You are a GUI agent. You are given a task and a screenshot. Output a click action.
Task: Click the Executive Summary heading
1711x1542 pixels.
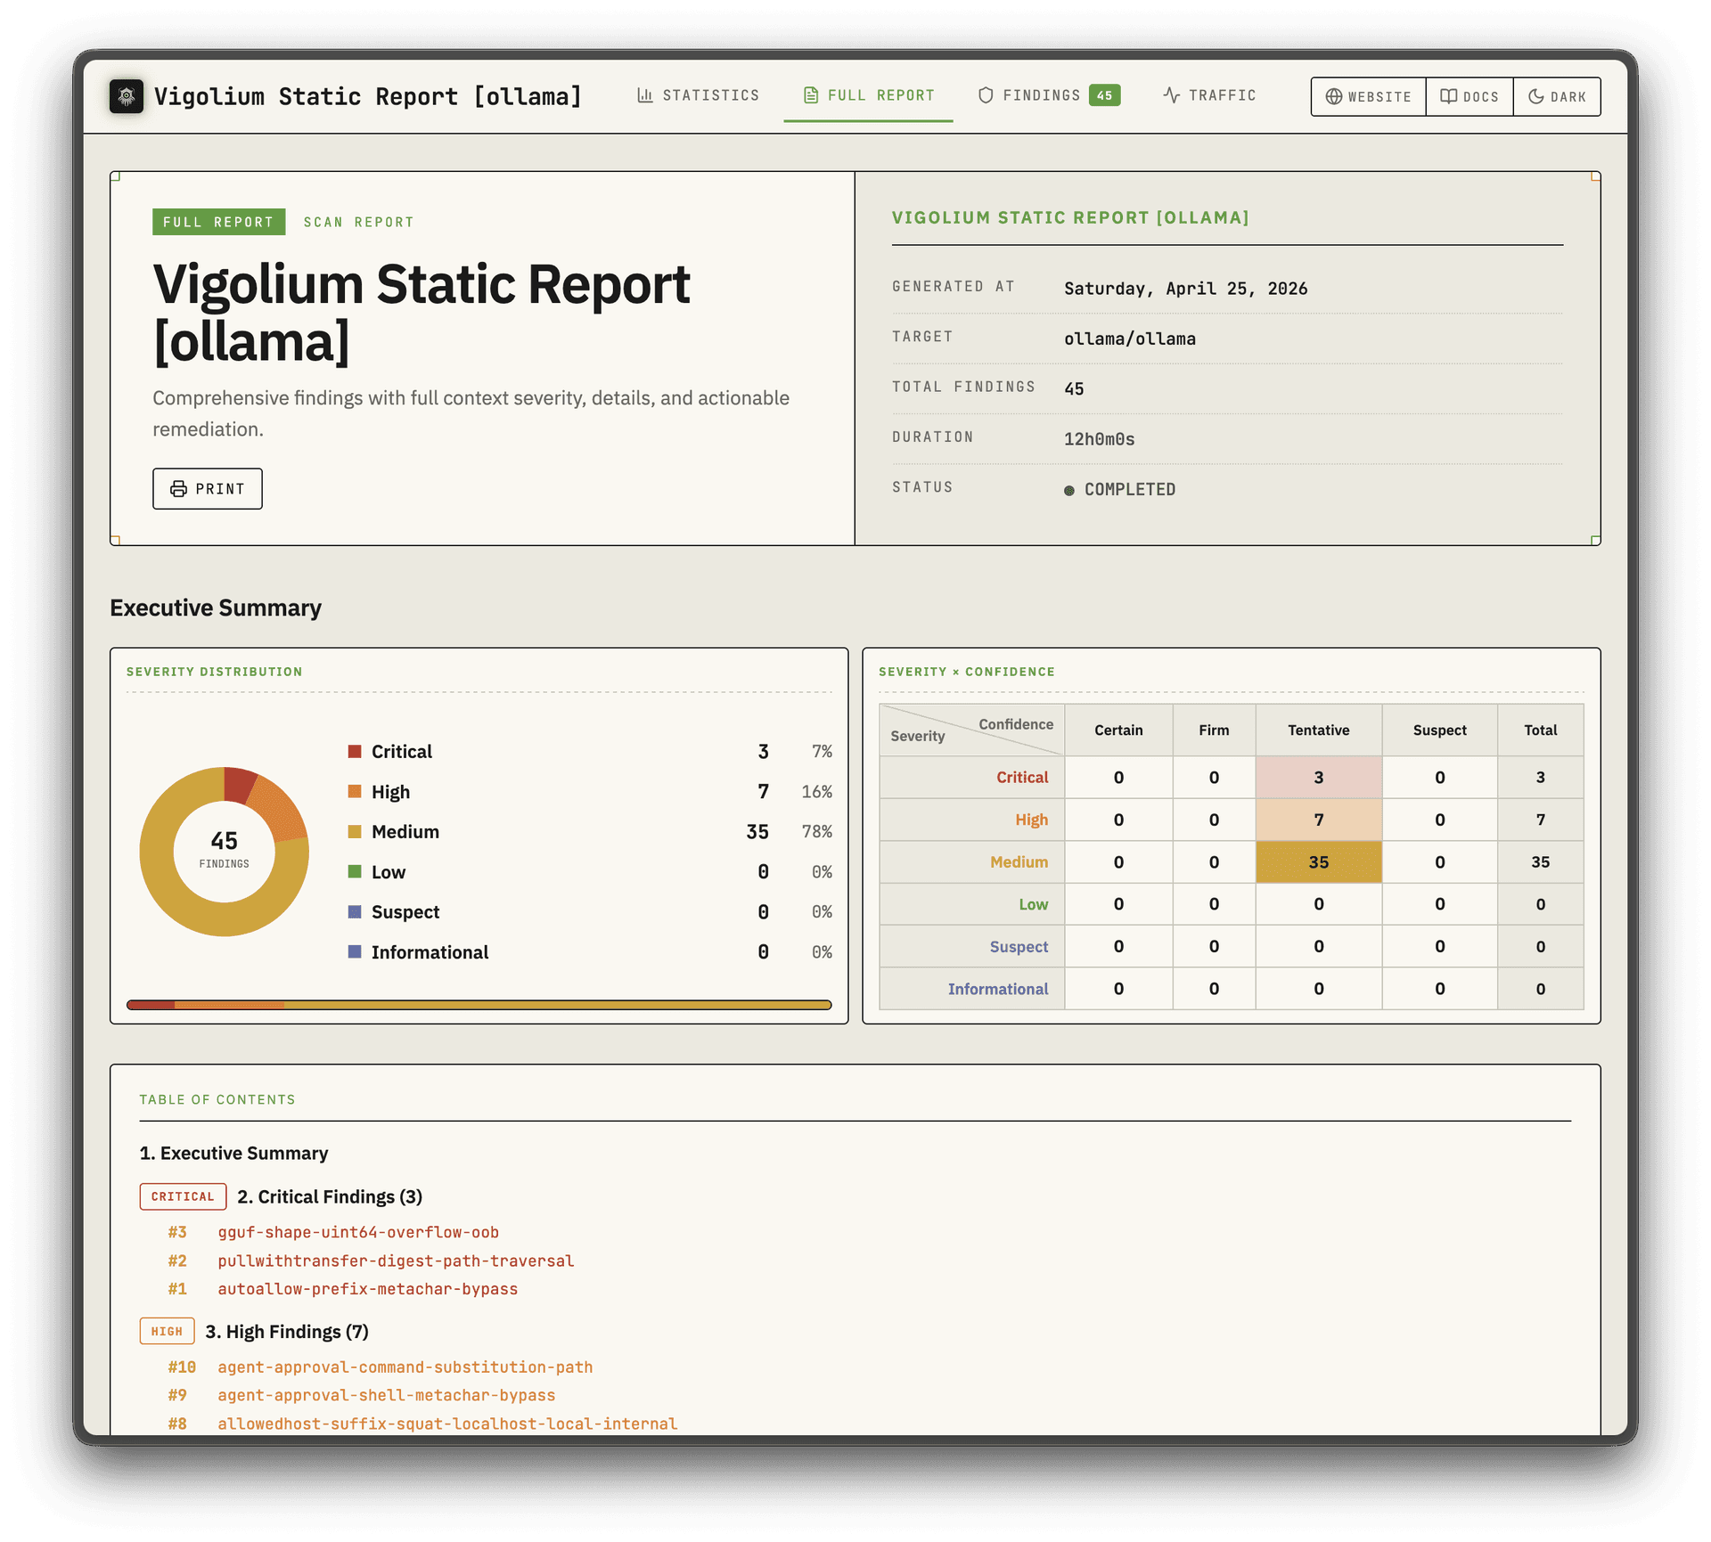click(x=216, y=608)
